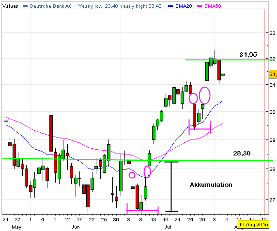
Task: Click the date label 24 on time axis
Action: click(x=190, y=219)
